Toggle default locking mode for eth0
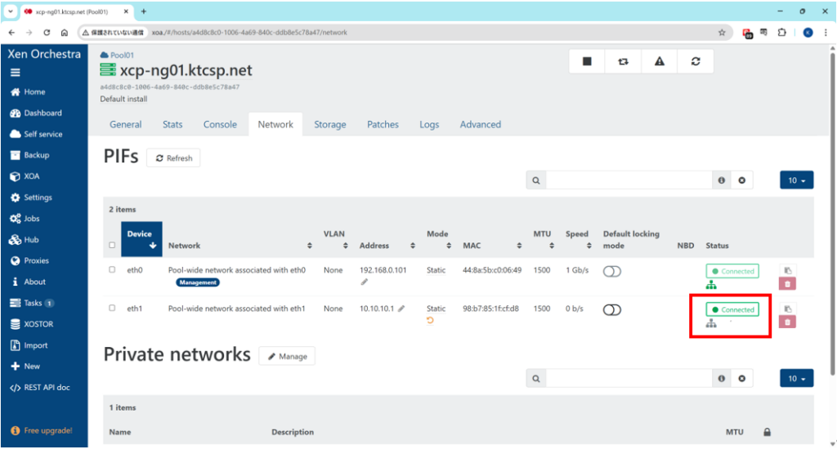This screenshot has width=837, height=449. tap(611, 271)
